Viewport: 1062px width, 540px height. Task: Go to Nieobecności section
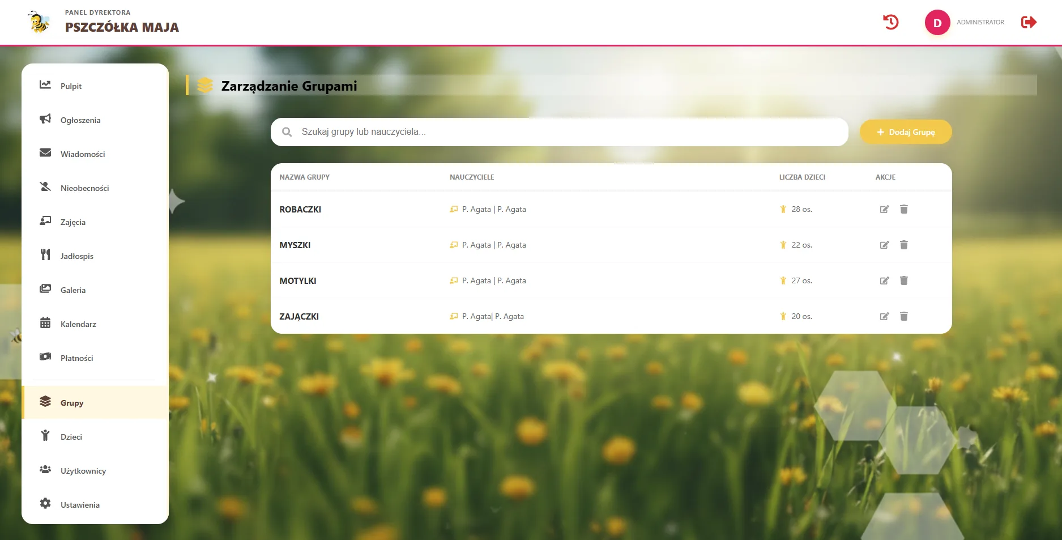[x=95, y=188]
